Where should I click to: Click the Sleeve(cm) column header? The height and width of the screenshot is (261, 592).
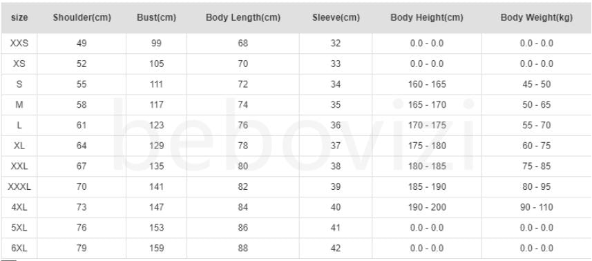pos(336,18)
